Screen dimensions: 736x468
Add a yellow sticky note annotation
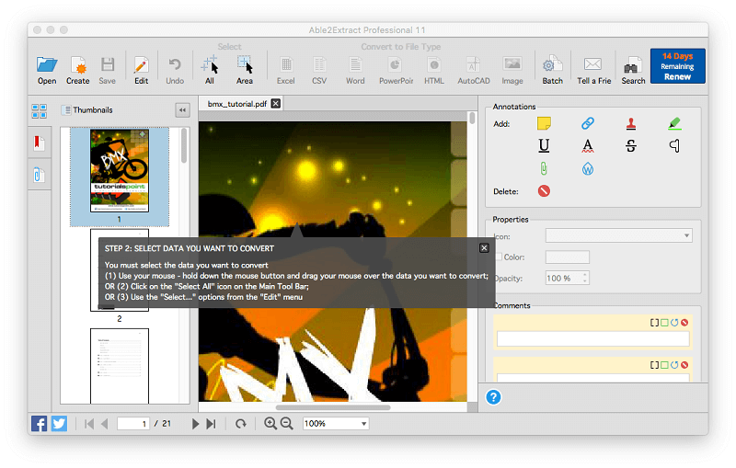(x=544, y=123)
